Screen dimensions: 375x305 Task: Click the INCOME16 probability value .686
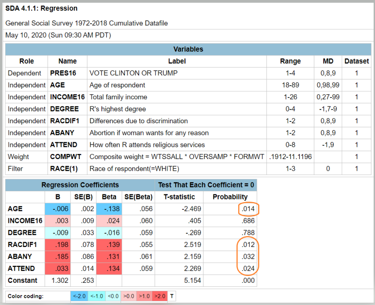pyautogui.click(x=248, y=221)
